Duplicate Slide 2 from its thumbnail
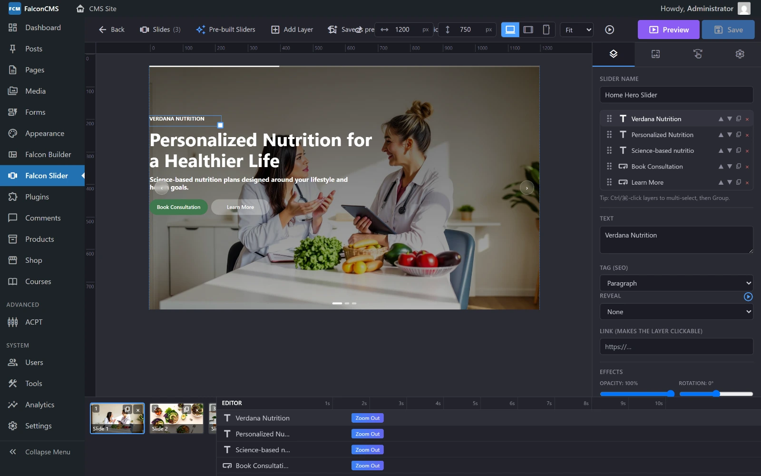The height and width of the screenshot is (476, 761). (x=187, y=409)
